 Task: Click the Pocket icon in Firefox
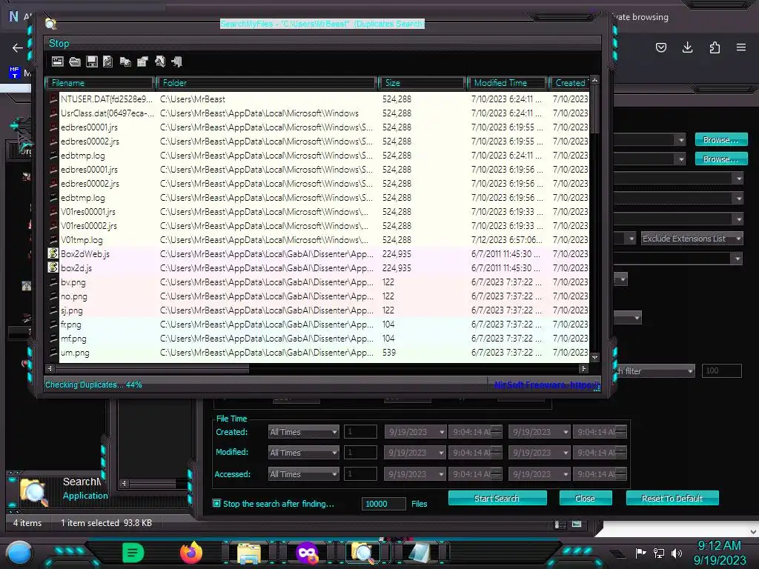[x=660, y=47]
